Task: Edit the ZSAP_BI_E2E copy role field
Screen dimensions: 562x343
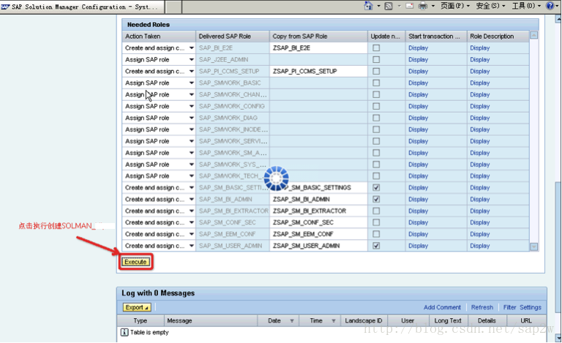Action: point(318,48)
